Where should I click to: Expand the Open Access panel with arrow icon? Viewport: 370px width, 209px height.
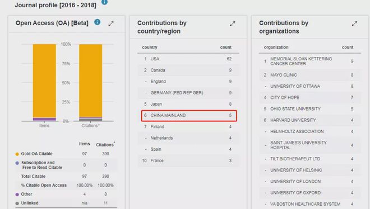tap(111, 23)
